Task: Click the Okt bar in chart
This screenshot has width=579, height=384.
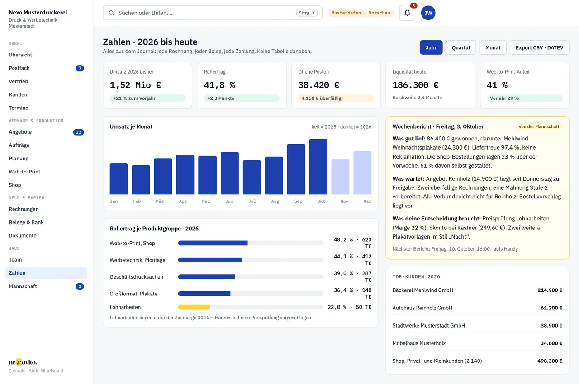Action: (x=318, y=167)
